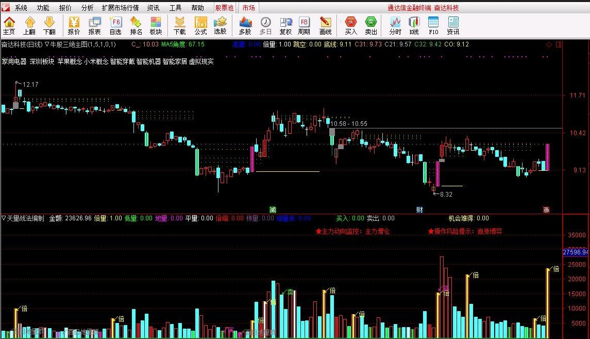Image resolution: width=590 pixels, height=339 pixels.
Task: Click the 上翻 page-up icon
Action: [29, 26]
